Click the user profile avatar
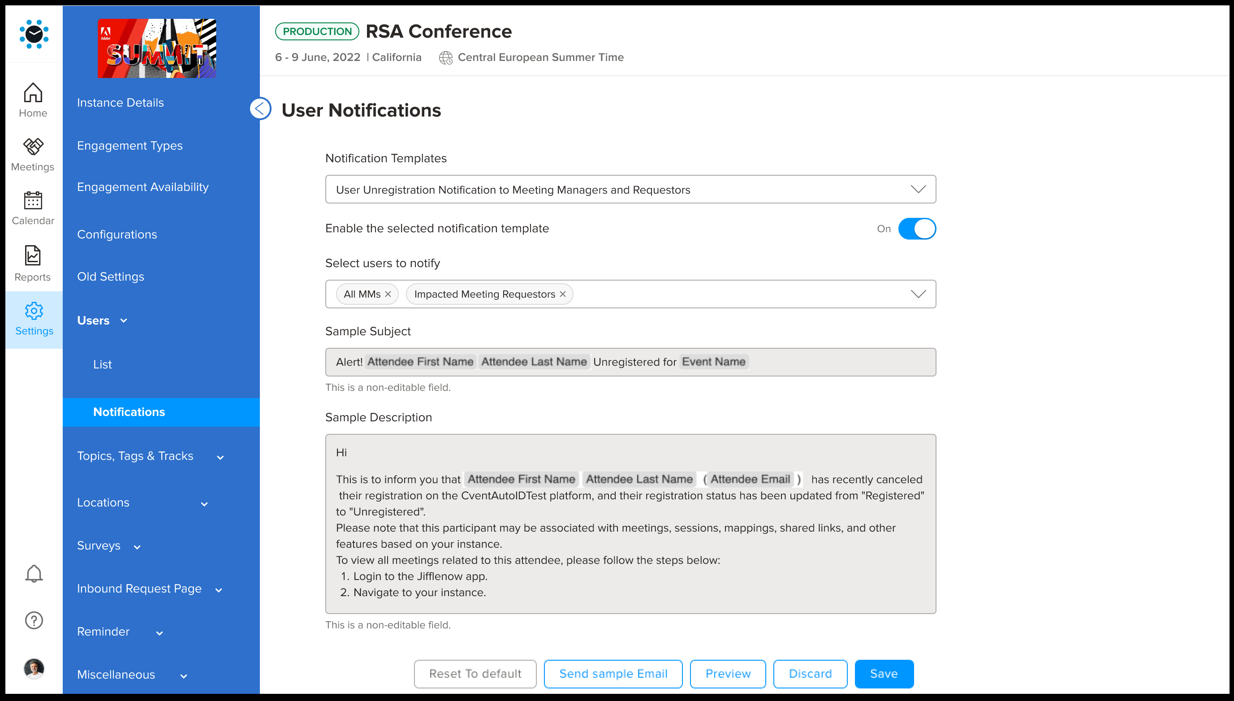This screenshot has width=1234, height=701. pyautogui.click(x=34, y=668)
